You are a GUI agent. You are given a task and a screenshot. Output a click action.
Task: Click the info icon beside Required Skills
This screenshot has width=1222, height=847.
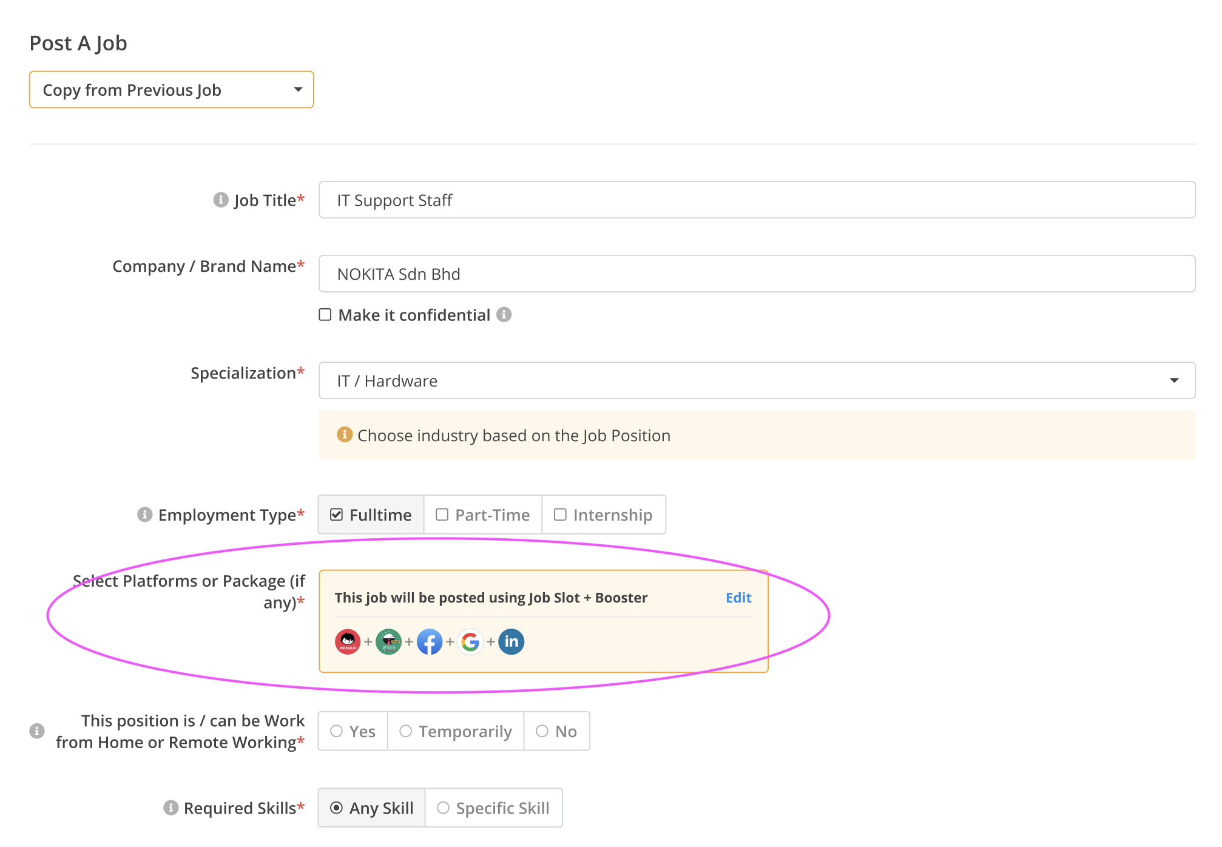[171, 808]
